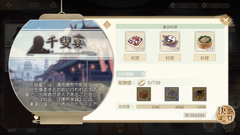Select the bamboo steamer dish 0/11 icon
This screenshot has width=240, height=135.
(205, 41)
